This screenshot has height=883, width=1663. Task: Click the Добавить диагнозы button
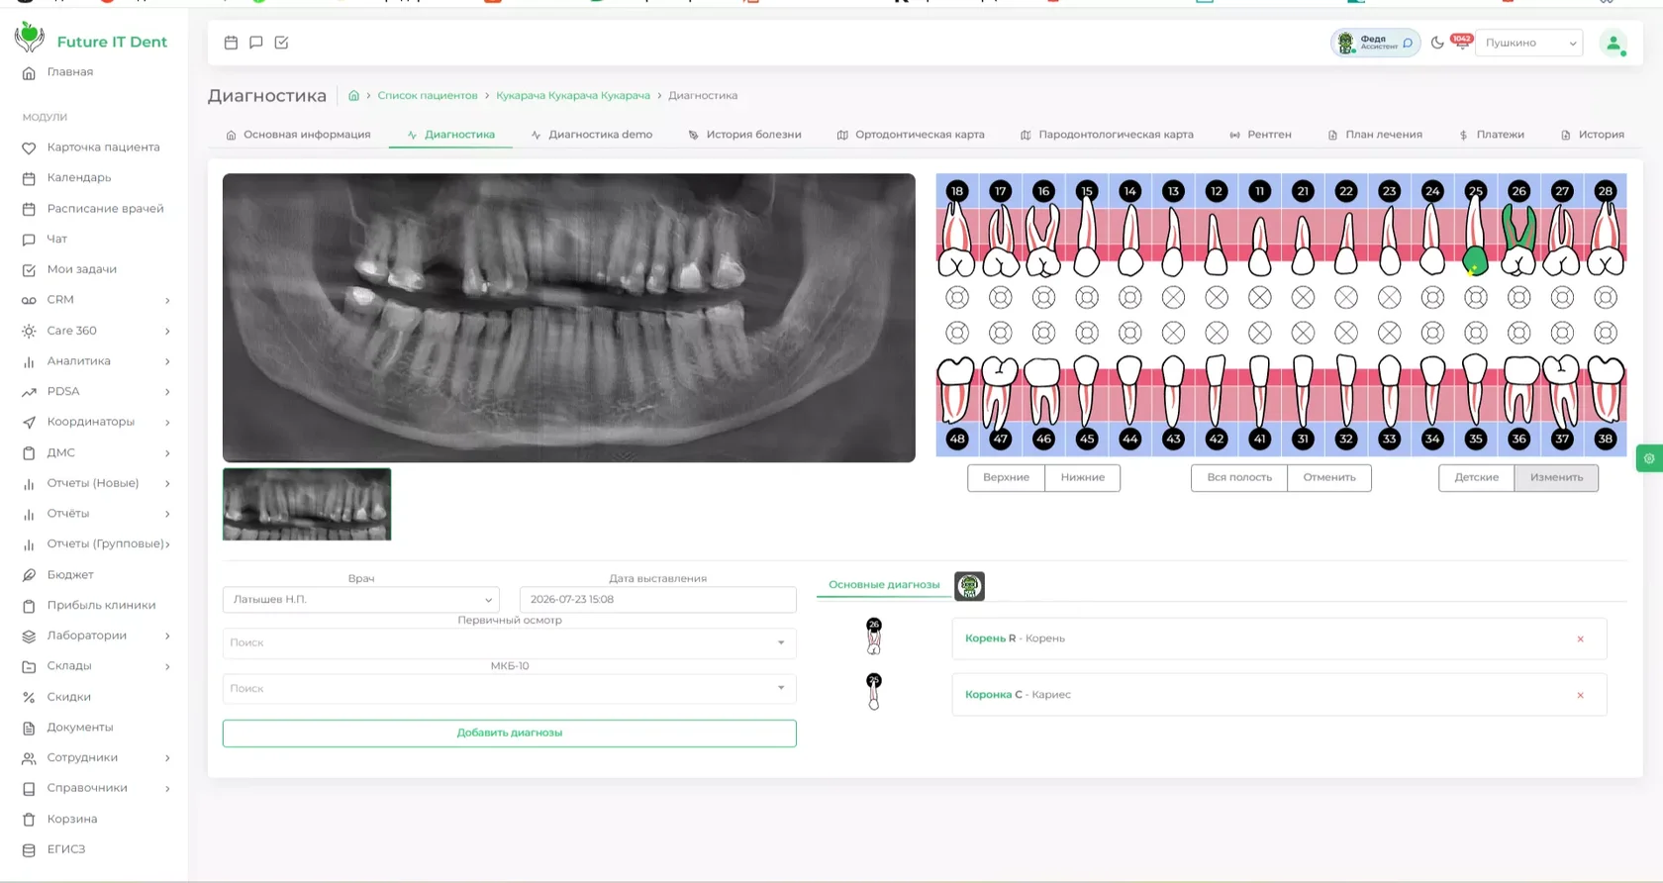[x=509, y=734]
